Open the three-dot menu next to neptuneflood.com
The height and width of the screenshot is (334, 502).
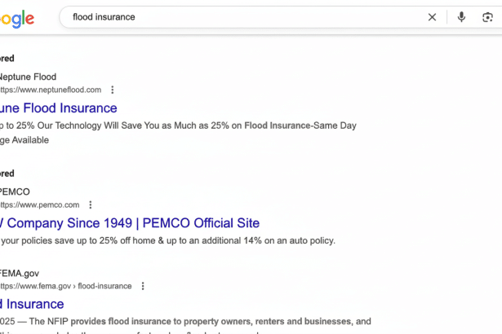tap(113, 90)
